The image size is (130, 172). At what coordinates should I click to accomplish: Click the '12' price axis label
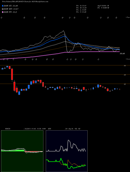coord(125,84)
